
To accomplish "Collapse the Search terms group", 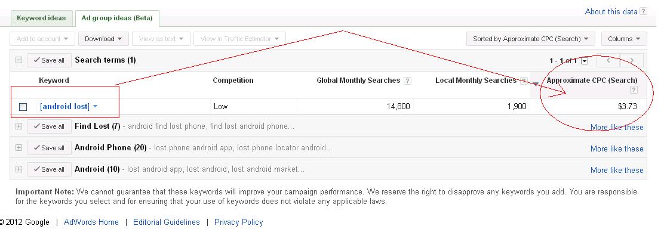I will [x=19, y=60].
